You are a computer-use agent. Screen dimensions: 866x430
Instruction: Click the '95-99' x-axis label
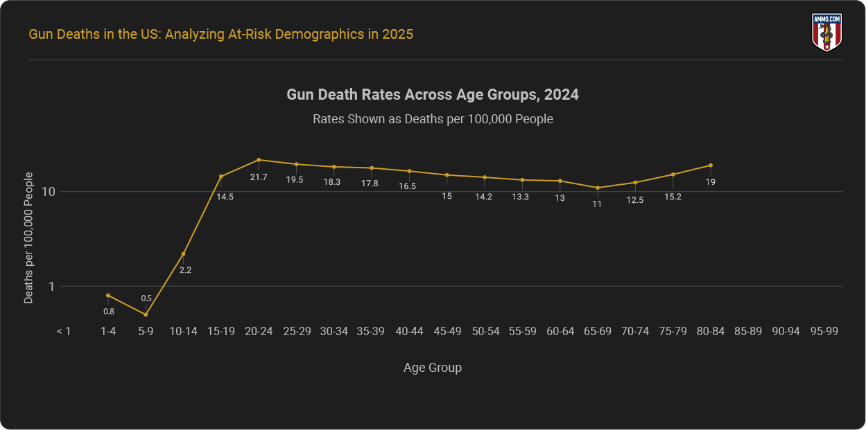pyautogui.click(x=824, y=331)
